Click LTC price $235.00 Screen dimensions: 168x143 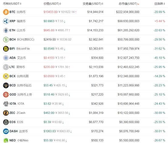[49, 67]
